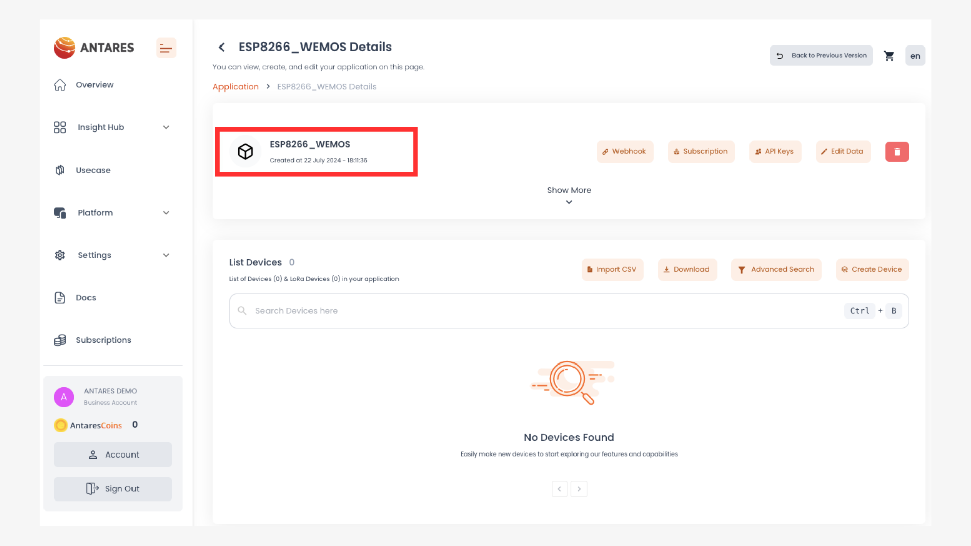Screen dimensions: 971x546
Task: Open the application Subscription button
Action: coord(701,152)
